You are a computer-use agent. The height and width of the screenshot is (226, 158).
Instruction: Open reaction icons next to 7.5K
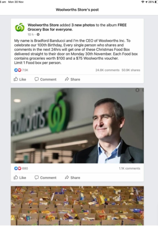coord(18,70)
